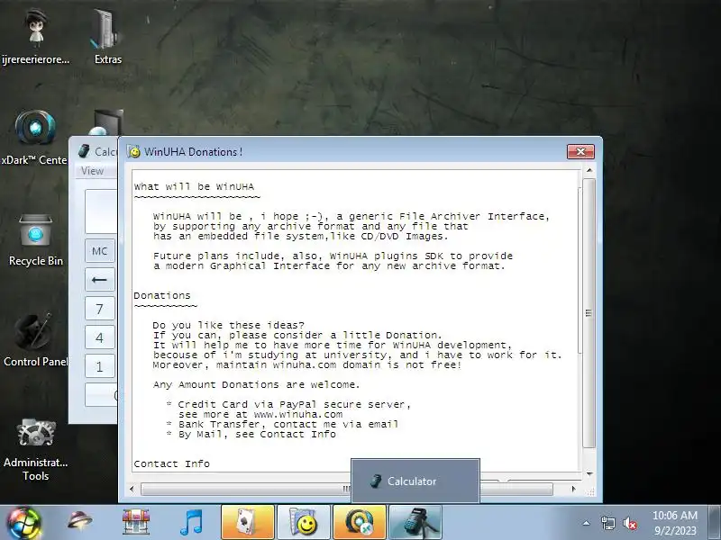Open the music note taskbar icon
Image resolution: width=721 pixels, height=540 pixels.
191,522
